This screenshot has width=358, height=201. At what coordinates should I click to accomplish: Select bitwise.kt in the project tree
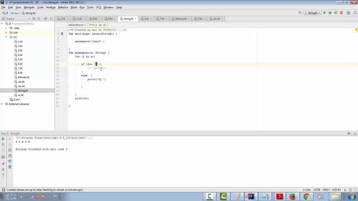tap(23, 77)
